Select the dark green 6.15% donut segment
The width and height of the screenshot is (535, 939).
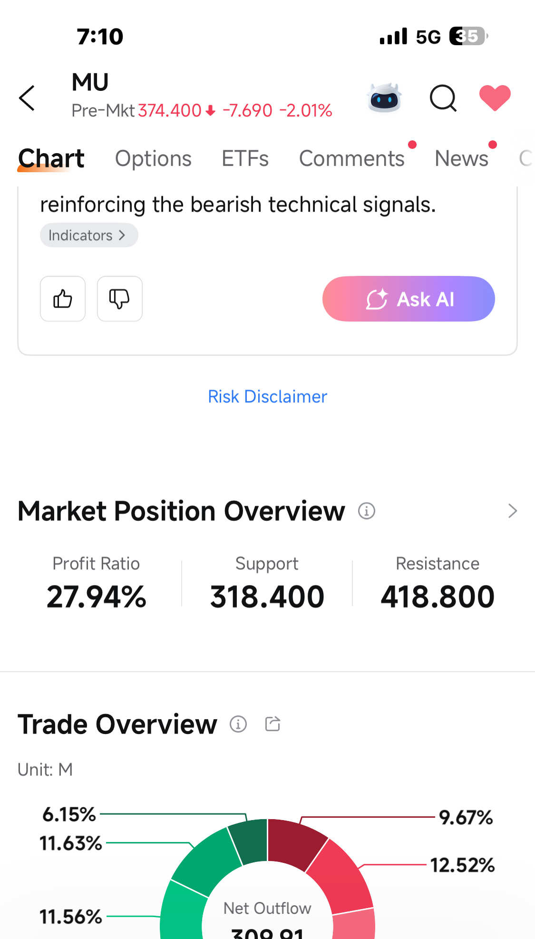(248, 841)
